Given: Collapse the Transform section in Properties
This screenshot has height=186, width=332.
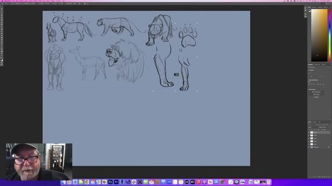Looking at the screenshot, I should 308,70.
